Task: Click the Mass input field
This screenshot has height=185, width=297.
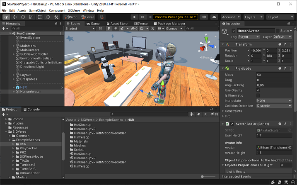Action: (274, 74)
